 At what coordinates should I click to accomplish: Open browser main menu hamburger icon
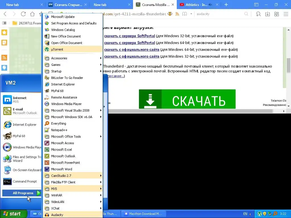pyautogui.click(x=286, y=14)
